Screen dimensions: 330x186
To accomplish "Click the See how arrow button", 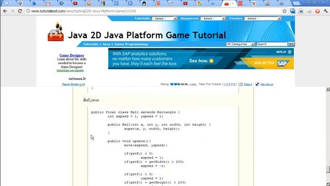I will [211, 61].
